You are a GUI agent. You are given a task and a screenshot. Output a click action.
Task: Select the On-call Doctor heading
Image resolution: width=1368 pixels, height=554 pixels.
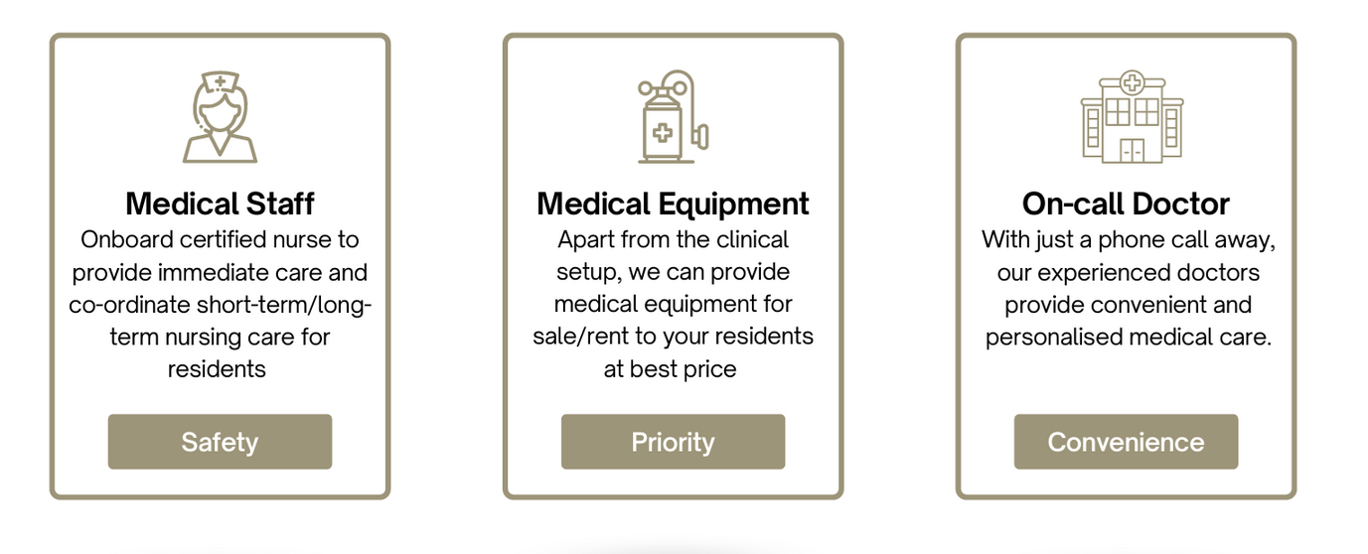coord(1126,204)
